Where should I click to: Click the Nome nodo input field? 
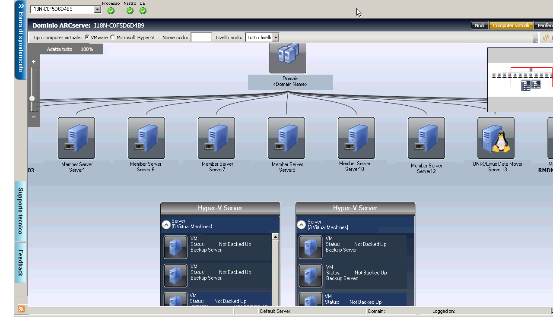[201, 38]
